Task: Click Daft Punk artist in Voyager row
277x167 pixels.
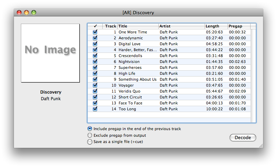Action: tap(169, 85)
